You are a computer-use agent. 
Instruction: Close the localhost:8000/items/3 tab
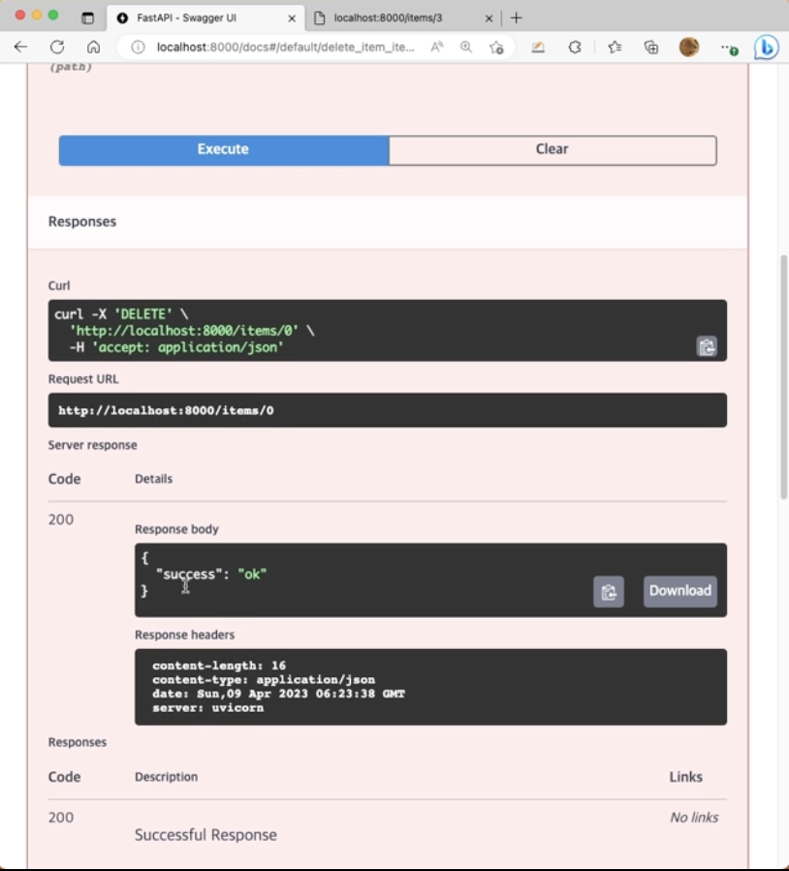click(x=489, y=18)
